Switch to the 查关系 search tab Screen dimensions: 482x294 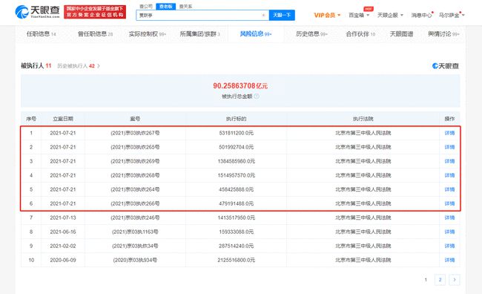point(185,7)
